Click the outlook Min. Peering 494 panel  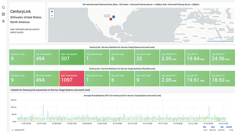coord(47,78)
